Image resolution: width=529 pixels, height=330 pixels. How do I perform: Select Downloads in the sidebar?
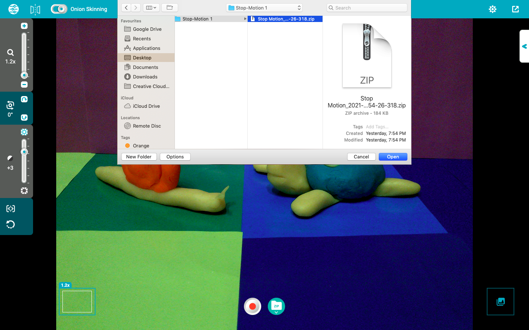145,77
